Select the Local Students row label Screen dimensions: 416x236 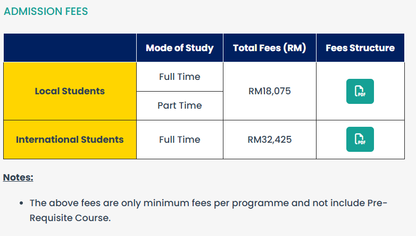pos(70,91)
